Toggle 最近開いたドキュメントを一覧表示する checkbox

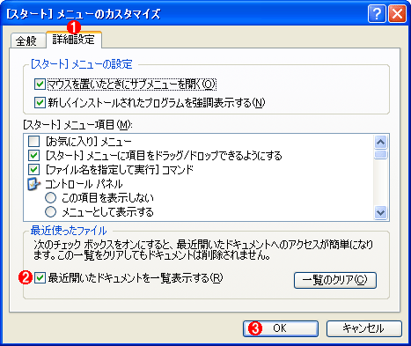pyautogui.click(x=40, y=278)
